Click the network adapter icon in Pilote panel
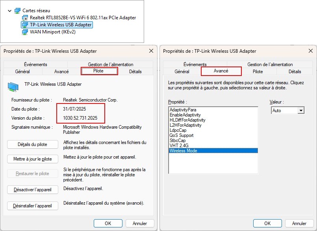Screen dimensions: 317x231 click(x=13, y=87)
